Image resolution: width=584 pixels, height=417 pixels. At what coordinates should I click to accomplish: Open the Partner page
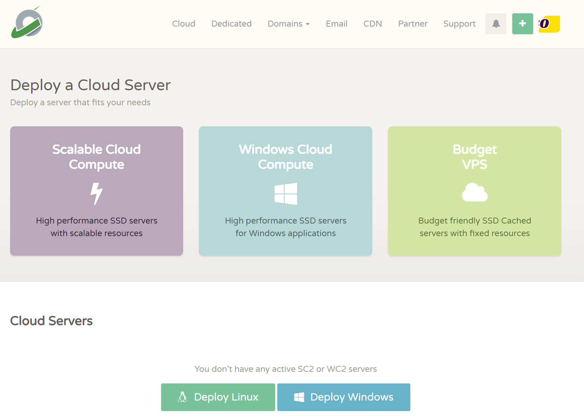coord(412,24)
